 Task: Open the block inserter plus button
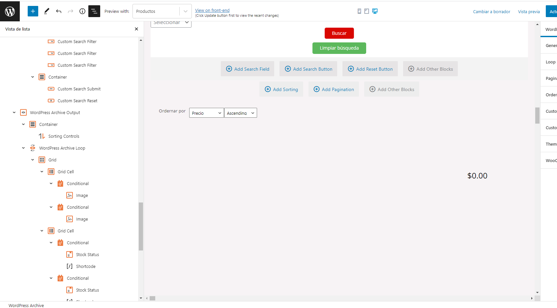pos(33,11)
